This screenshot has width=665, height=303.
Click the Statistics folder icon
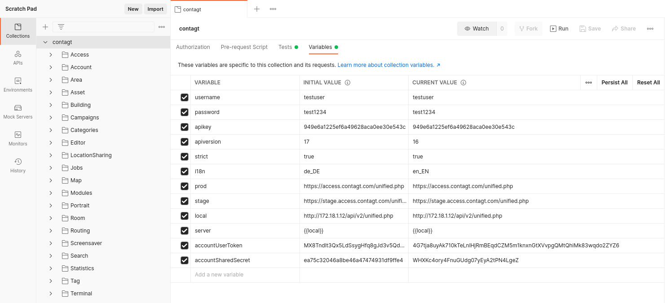(x=65, y=268)
